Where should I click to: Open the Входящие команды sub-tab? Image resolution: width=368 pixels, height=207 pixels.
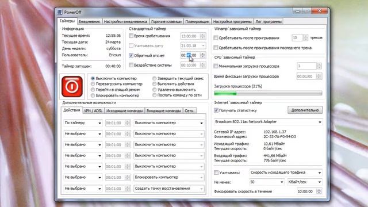pos(163,111)
